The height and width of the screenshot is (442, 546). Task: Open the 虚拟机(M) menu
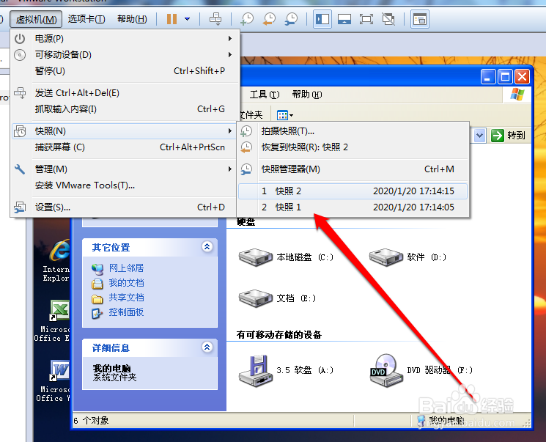point(36,19)
